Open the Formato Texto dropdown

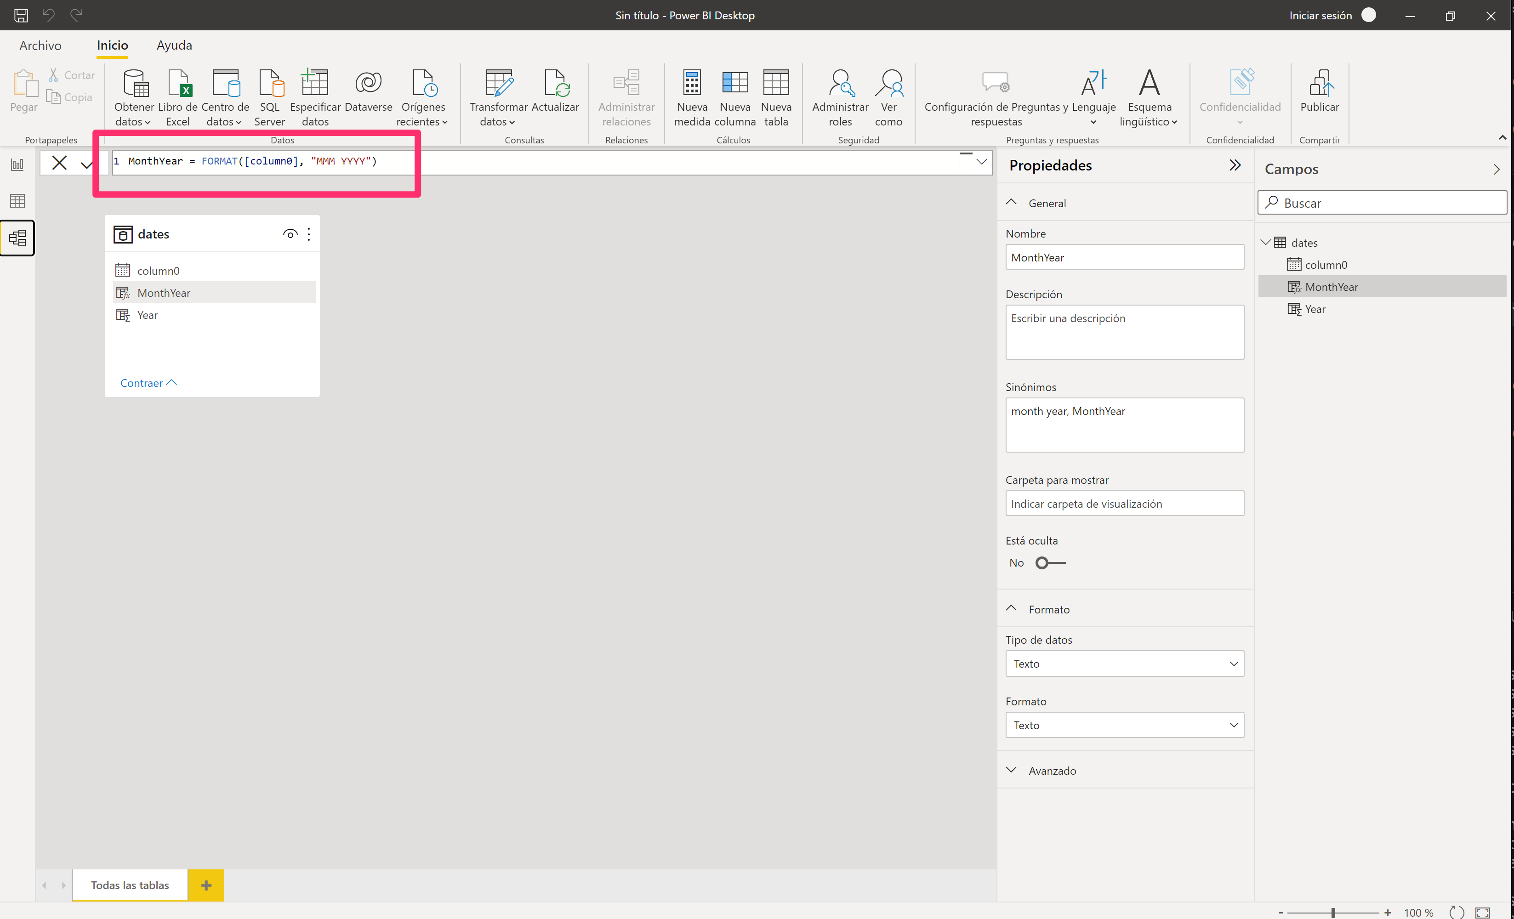(1124, 725)
